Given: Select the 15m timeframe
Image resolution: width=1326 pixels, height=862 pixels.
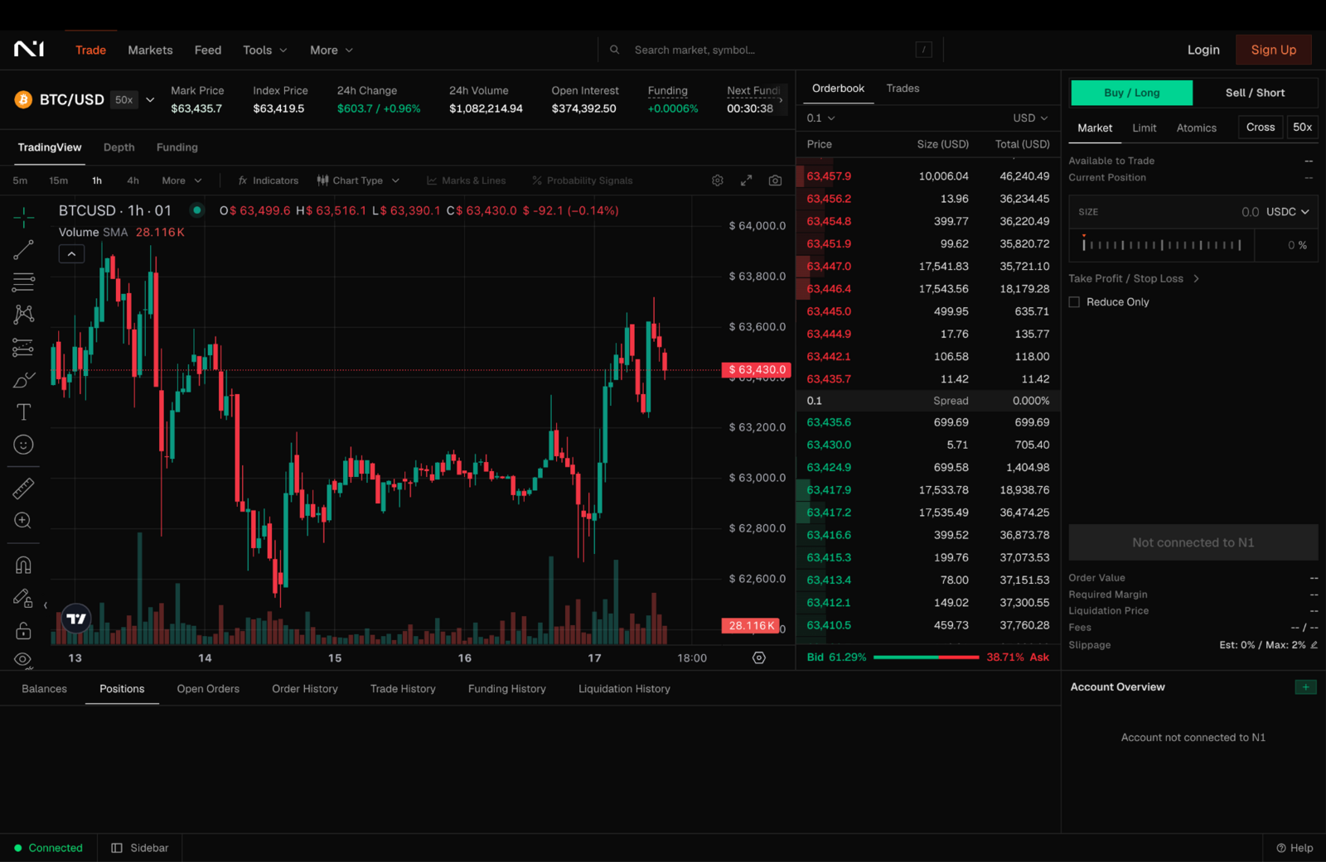Looking at the screenshot, I should pyautogui.click(x=58, y=181).
